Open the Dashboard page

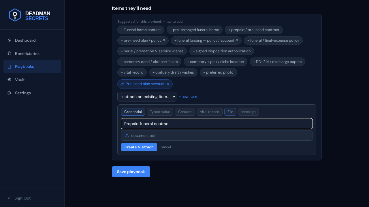point(32,40)
